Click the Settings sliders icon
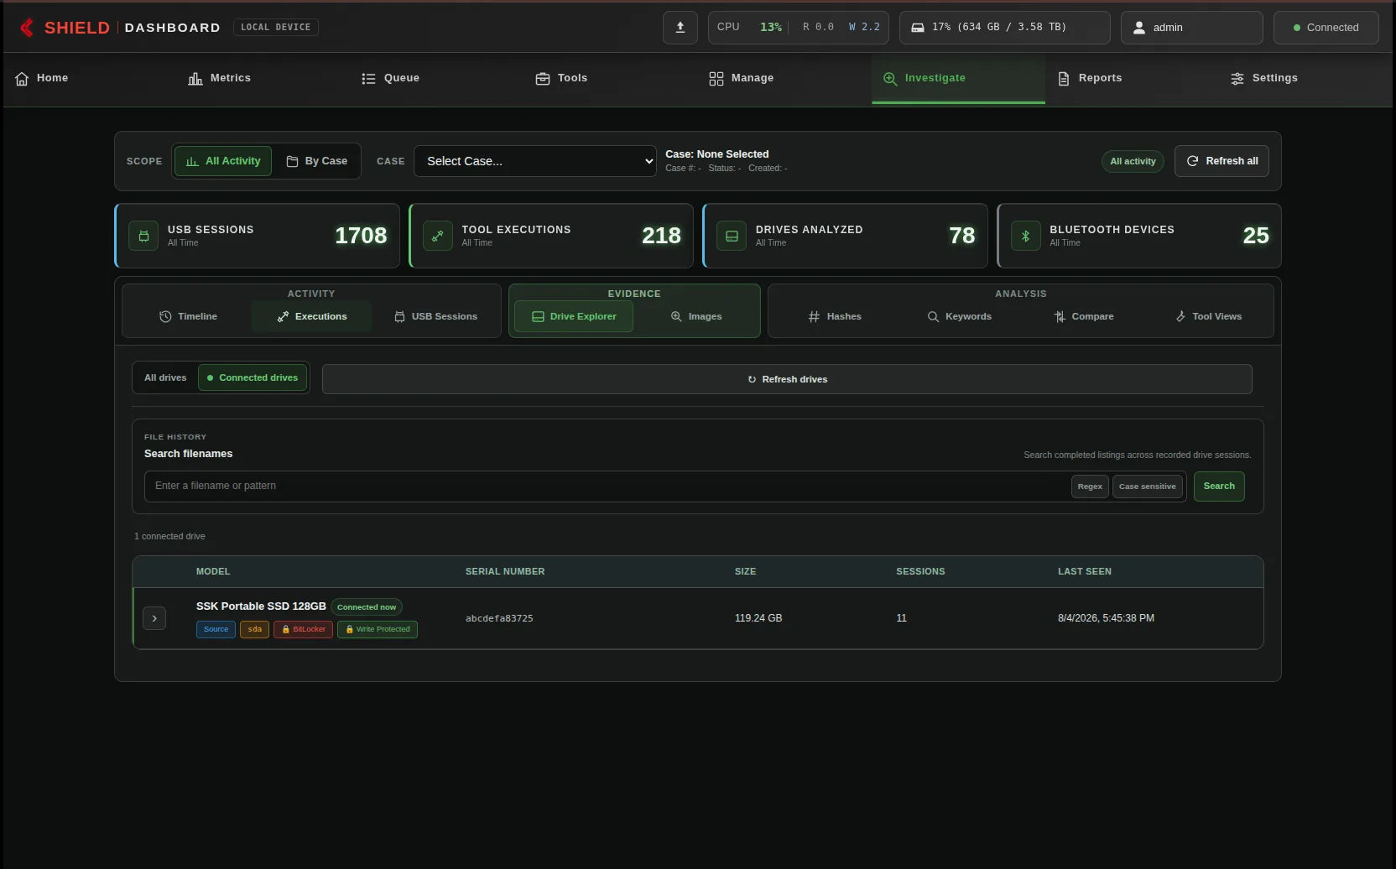 point(1237,78)
